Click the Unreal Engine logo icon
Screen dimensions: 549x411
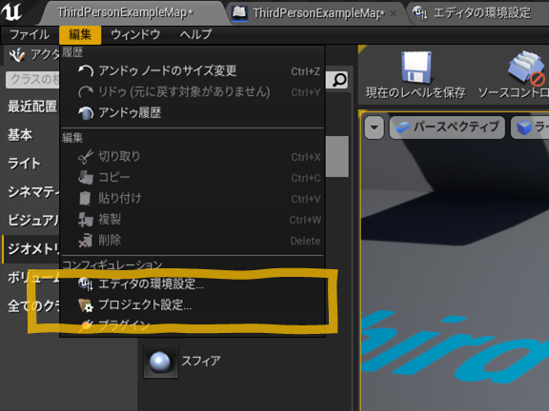click(11, 11)
